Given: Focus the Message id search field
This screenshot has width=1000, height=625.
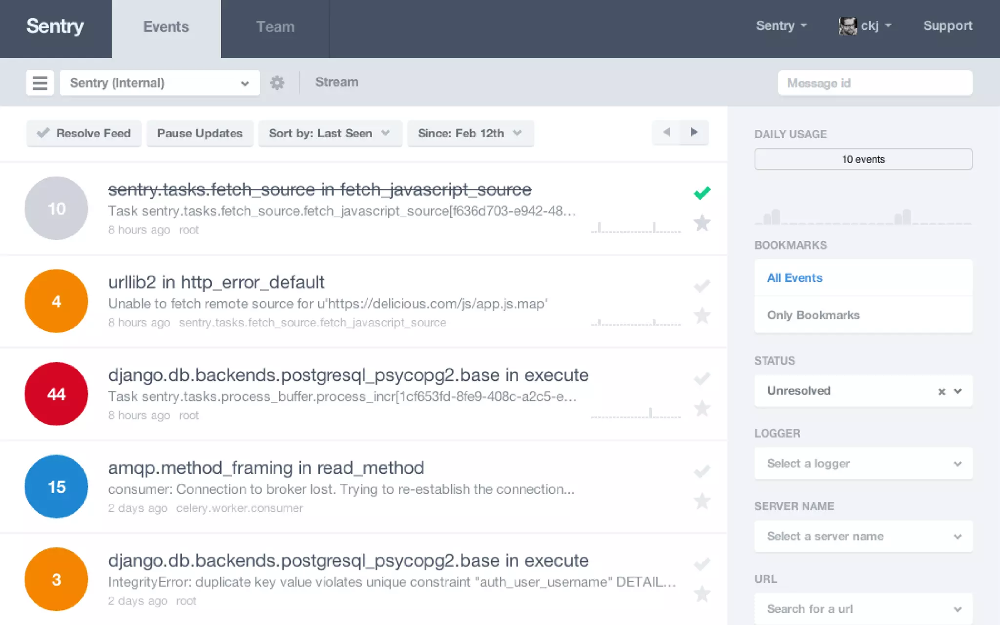Looking at the screenshot, I should (x=875, y=83).
